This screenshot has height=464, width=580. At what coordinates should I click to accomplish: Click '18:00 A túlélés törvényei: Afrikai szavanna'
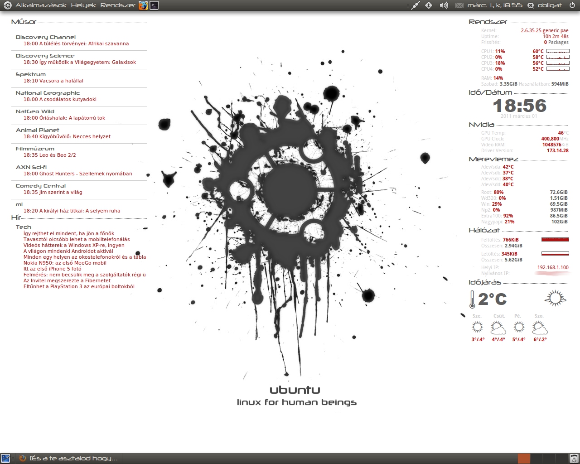[x=76, y=43]
